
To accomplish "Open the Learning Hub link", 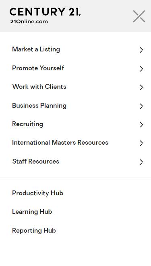I will (x=32, y=212).
